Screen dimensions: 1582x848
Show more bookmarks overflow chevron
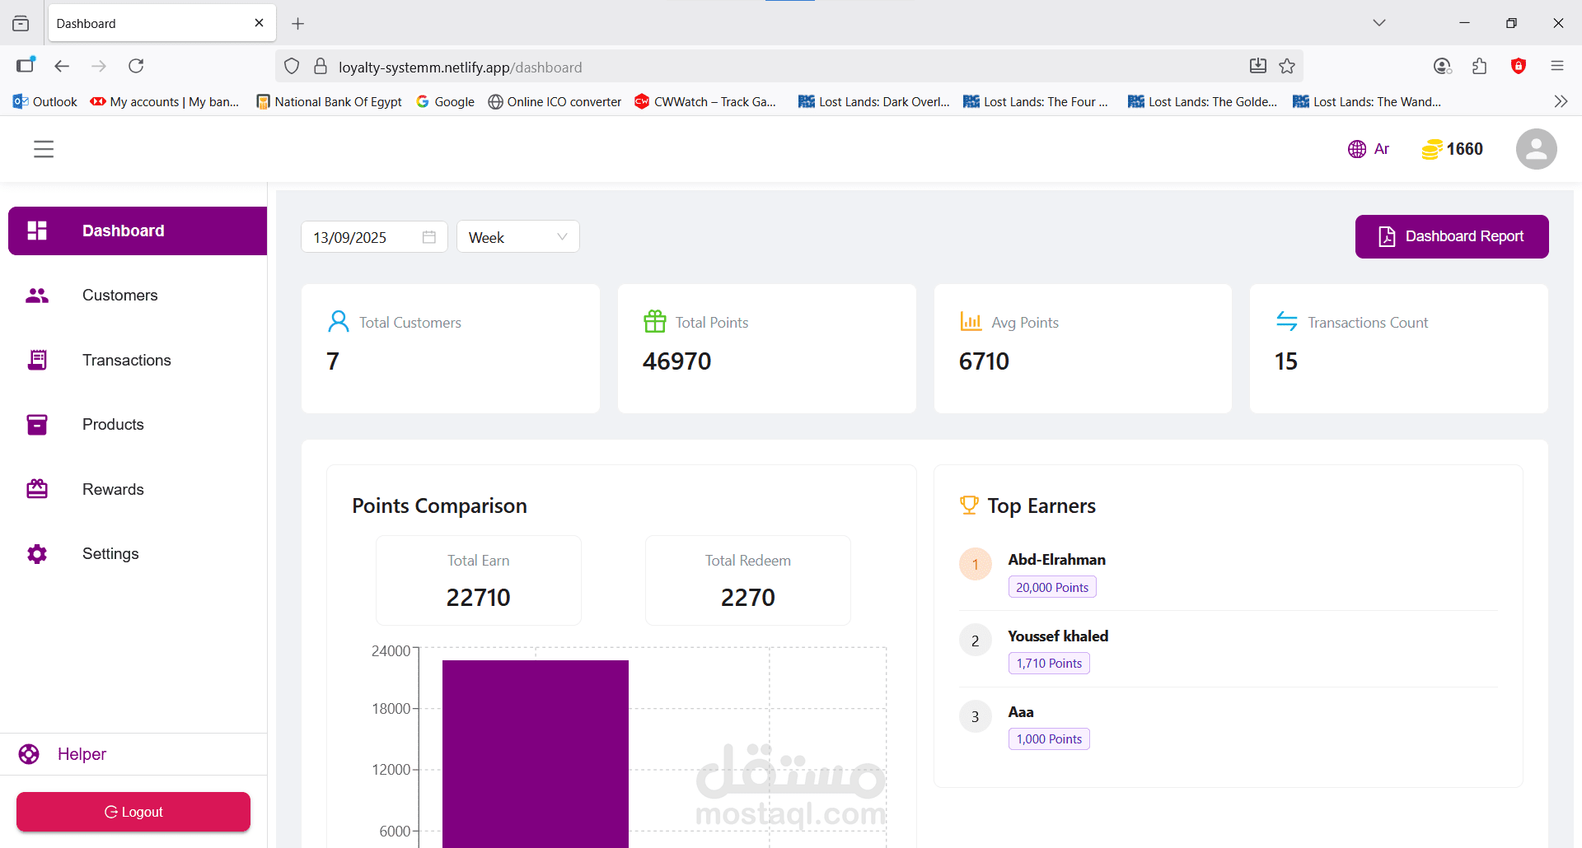pyautogui.click(x=1561, y=101)
